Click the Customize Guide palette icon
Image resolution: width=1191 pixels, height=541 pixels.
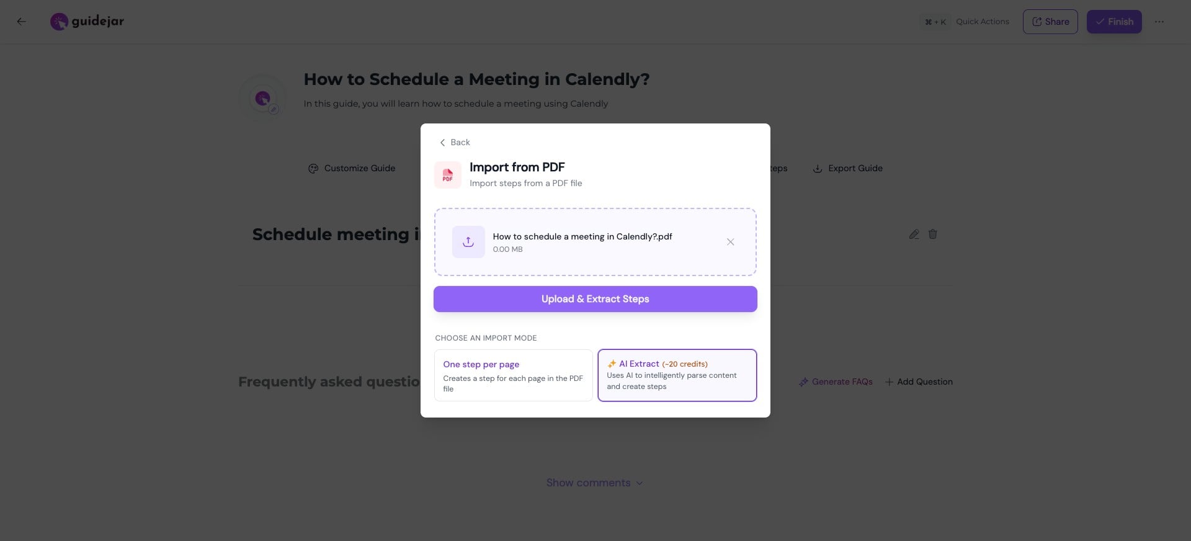point(313,168)
